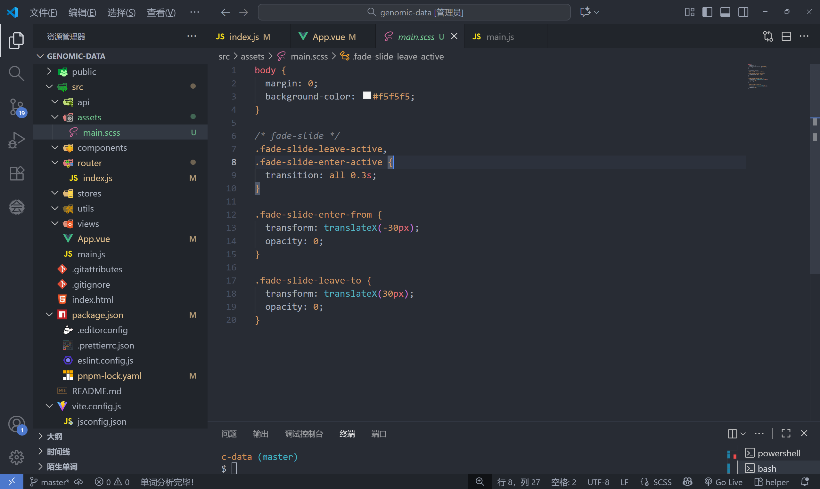Viewport: 820px width, 489px height.
Task: Click the Go Live status bar button
Action: [x=723, y=482]
